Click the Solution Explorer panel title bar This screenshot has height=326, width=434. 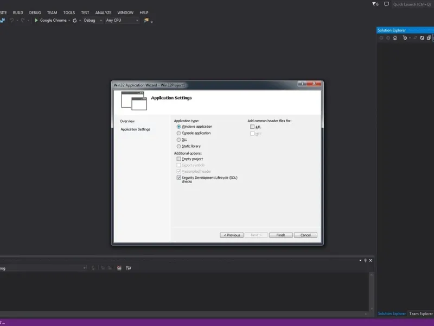[405, 30]
